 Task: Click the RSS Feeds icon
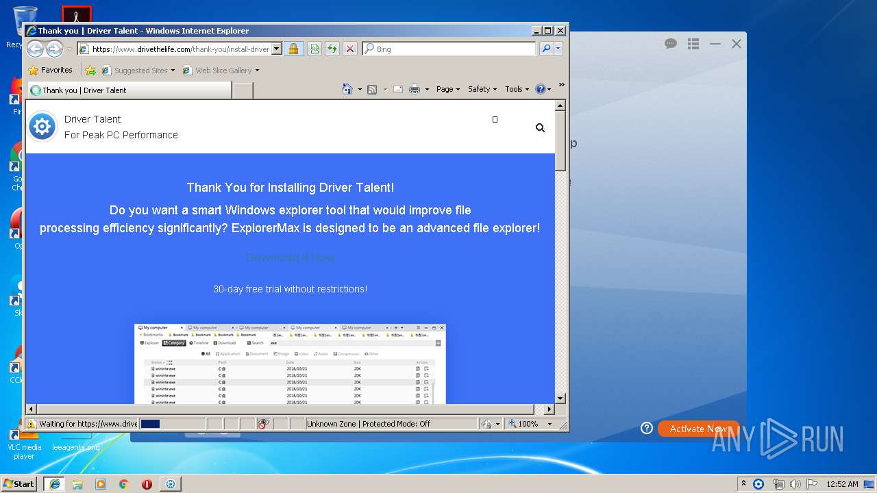[x=372, y=89]
